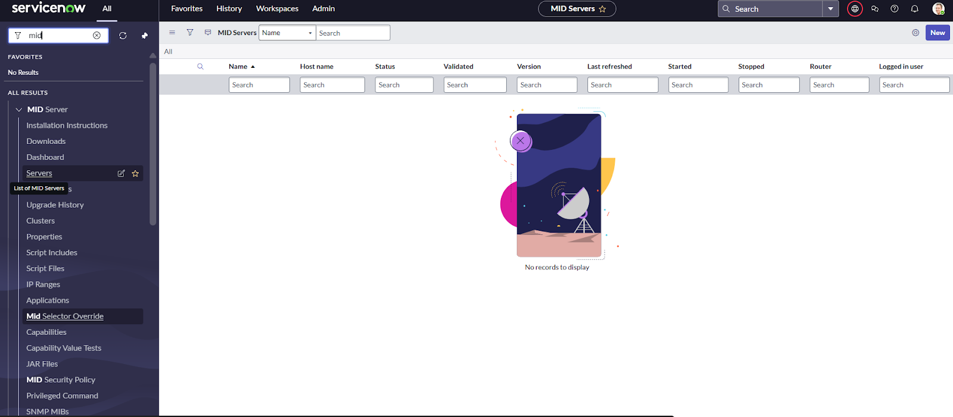
Task: Go to ServiceNow home logo
Action: 49,8
